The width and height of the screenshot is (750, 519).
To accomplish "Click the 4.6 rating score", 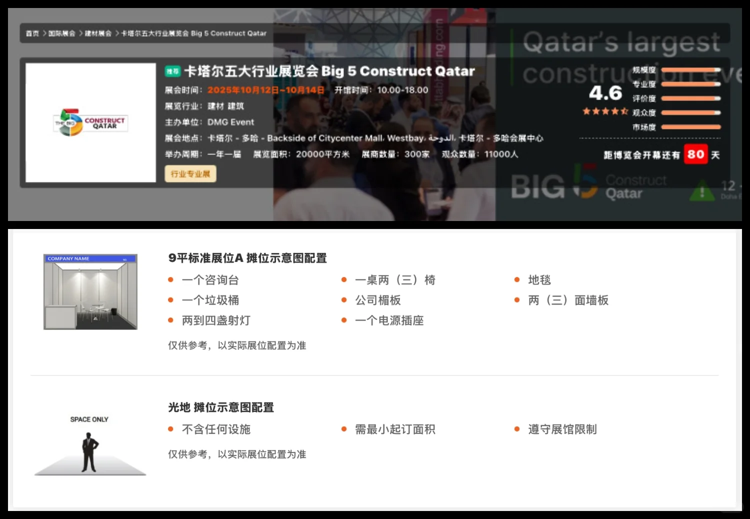I will 605,93.
